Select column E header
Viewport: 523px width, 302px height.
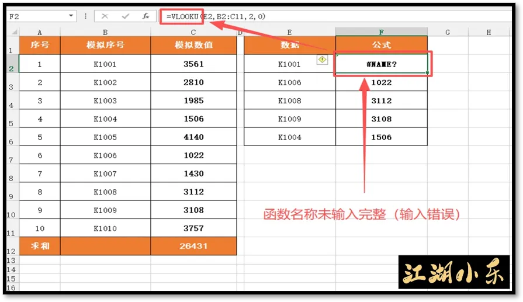[289, 32]
